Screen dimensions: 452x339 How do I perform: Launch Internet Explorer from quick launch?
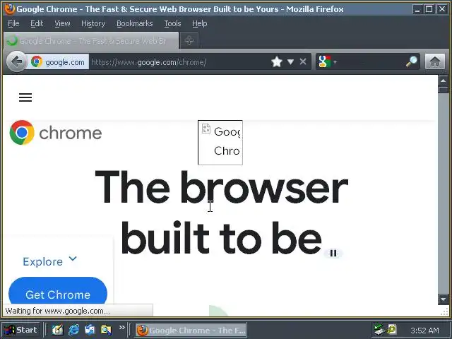pyautogui.click(x=73, y=330)
